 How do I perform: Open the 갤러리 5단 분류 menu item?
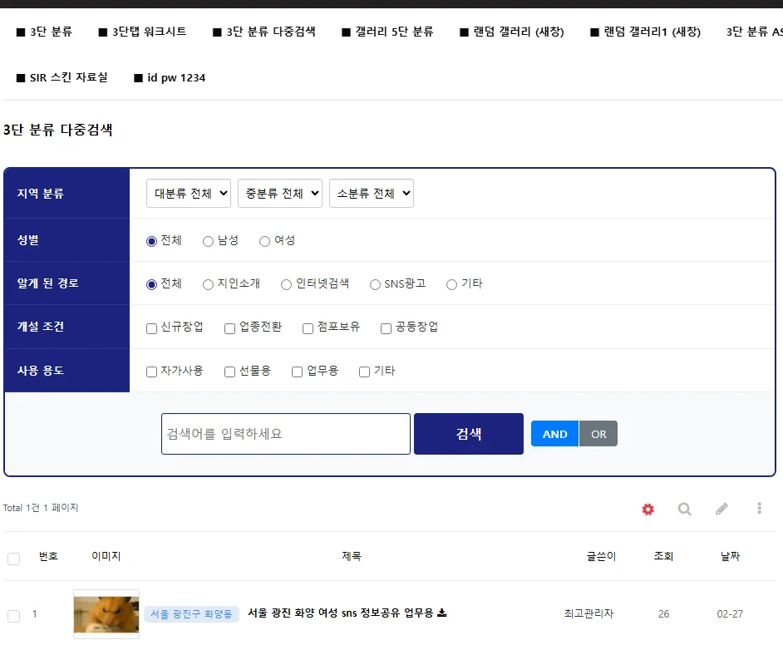pos(388,32)
